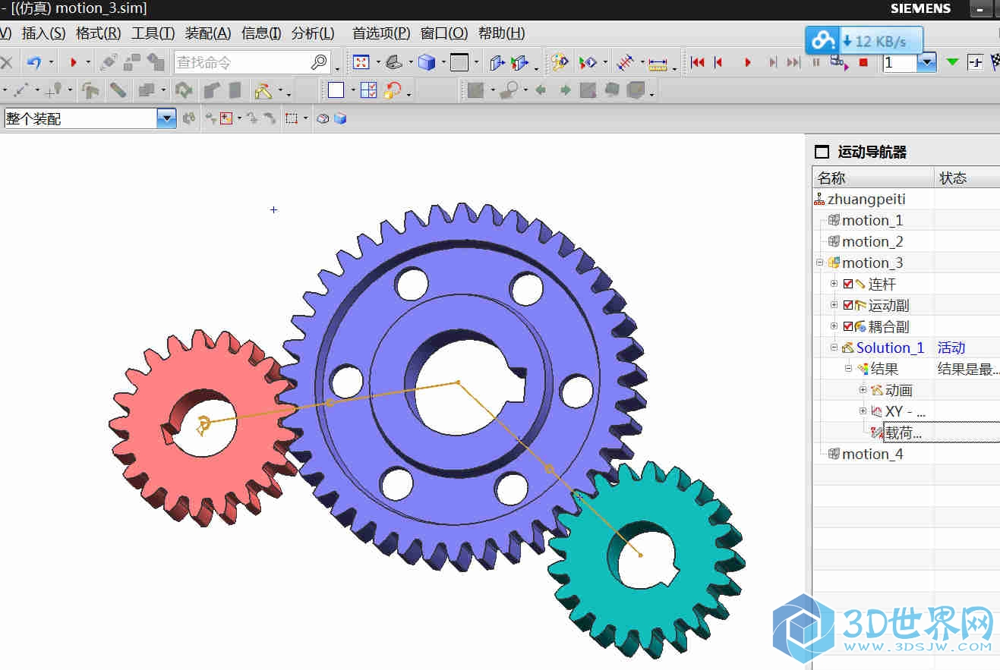Uncheck the 运动副 checkbox
The image size is (1000, 670).
(848, 305)
